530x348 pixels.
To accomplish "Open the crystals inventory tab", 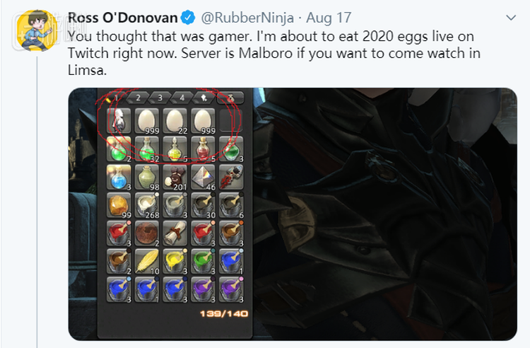I will point(204,98).
